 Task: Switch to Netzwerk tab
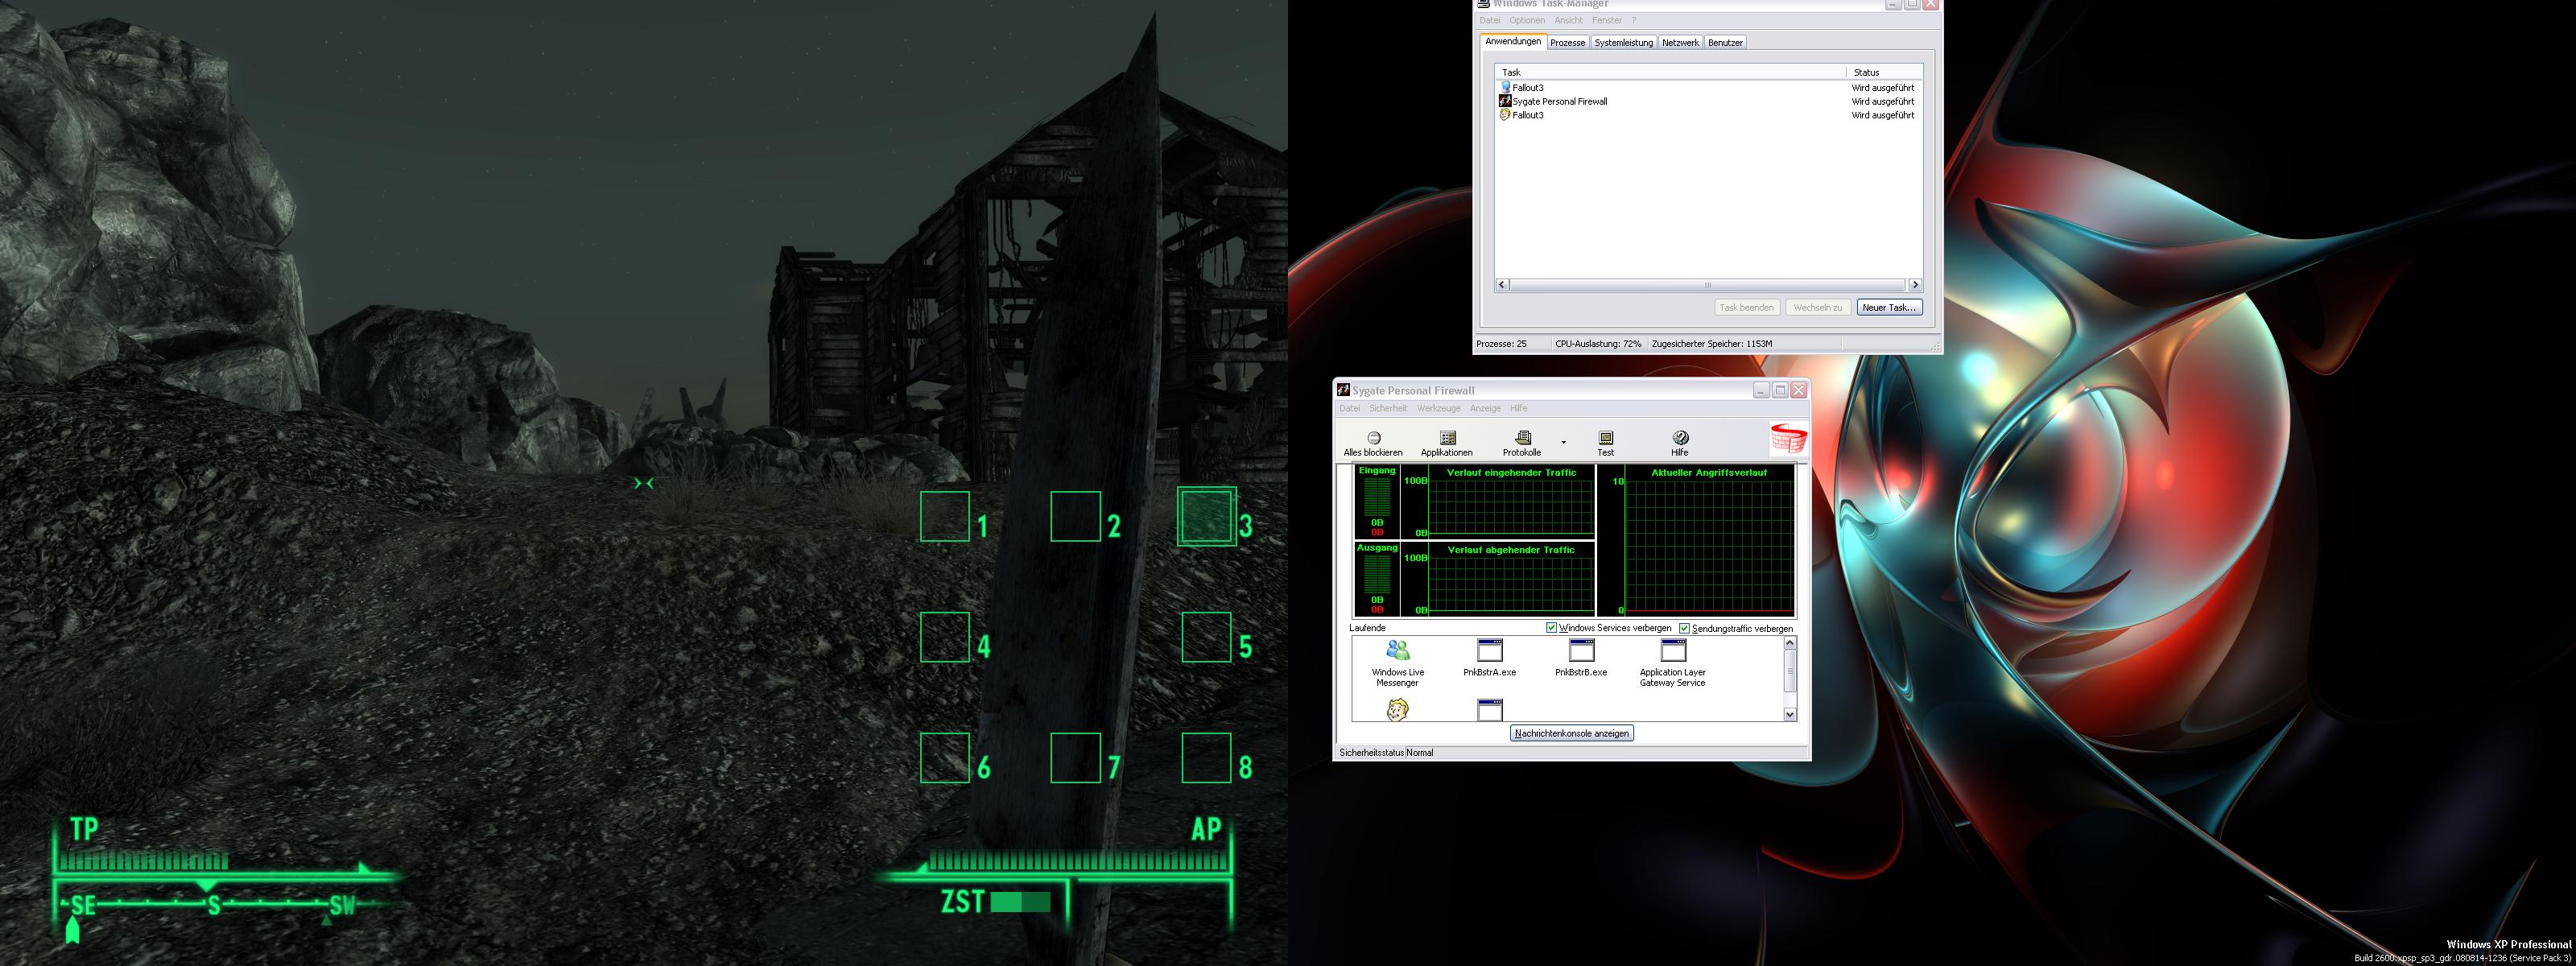tap(1680, 42)
